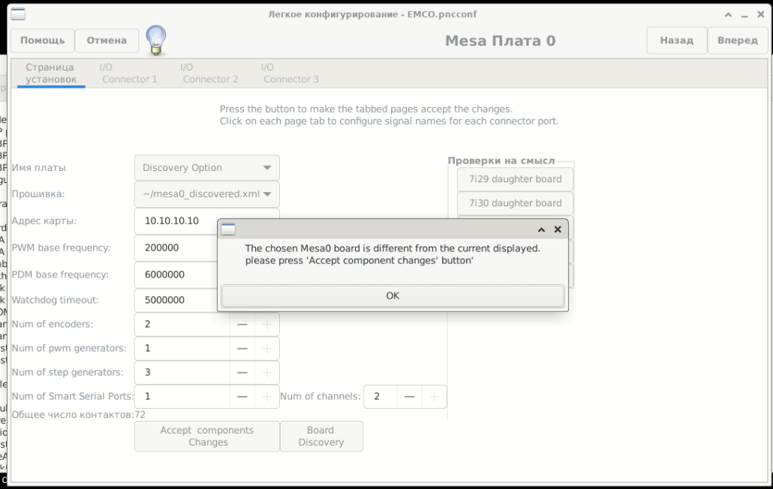Click the Отмена button

tap(107, 40)
